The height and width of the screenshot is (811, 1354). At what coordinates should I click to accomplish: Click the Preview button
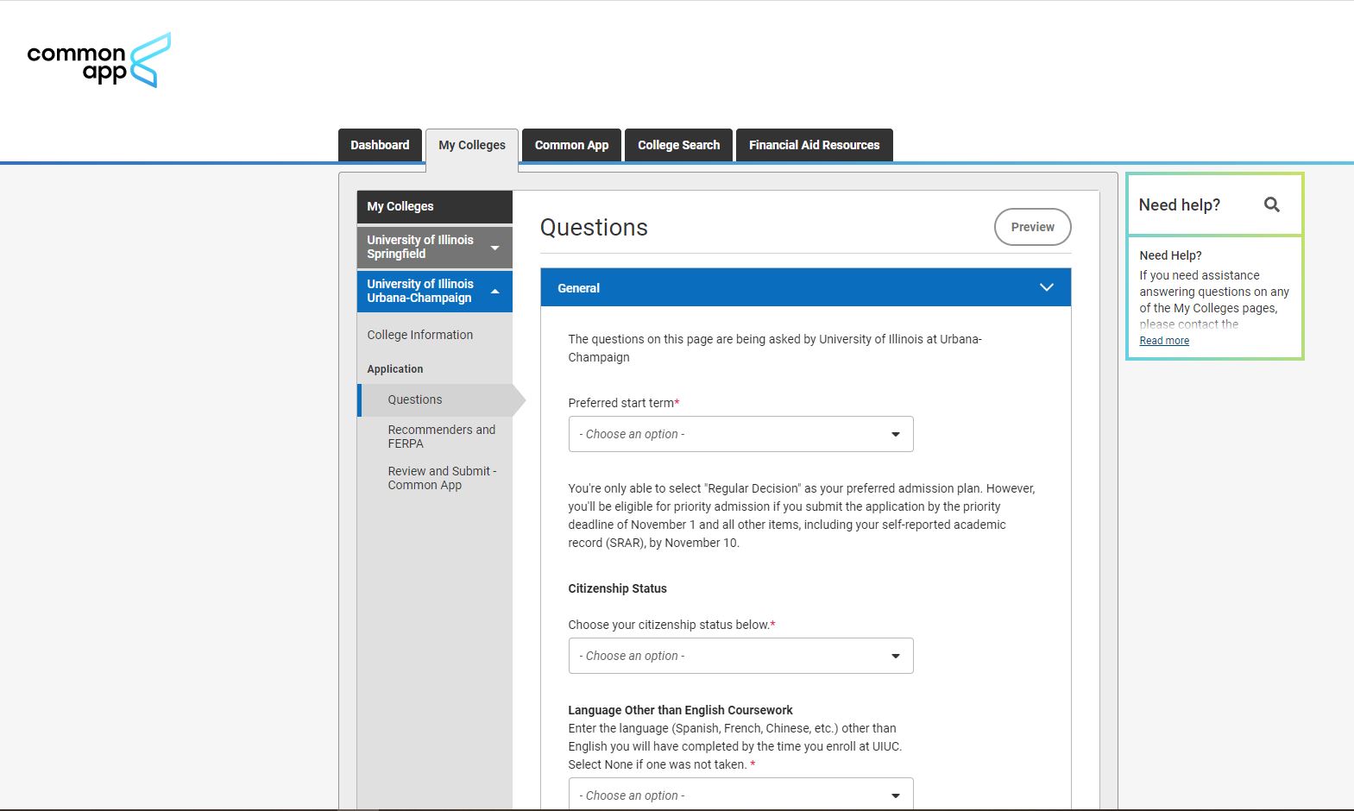click(x=1032, y=227)
